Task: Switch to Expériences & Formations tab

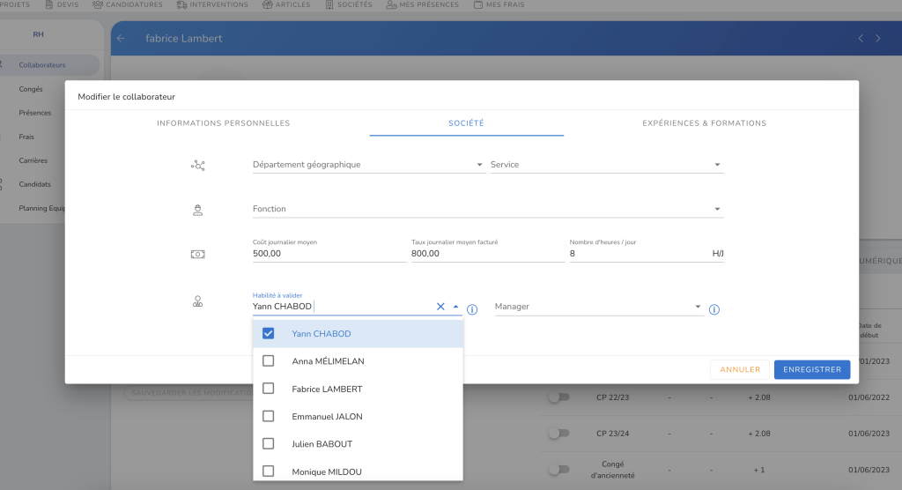Action: [704, 123]
